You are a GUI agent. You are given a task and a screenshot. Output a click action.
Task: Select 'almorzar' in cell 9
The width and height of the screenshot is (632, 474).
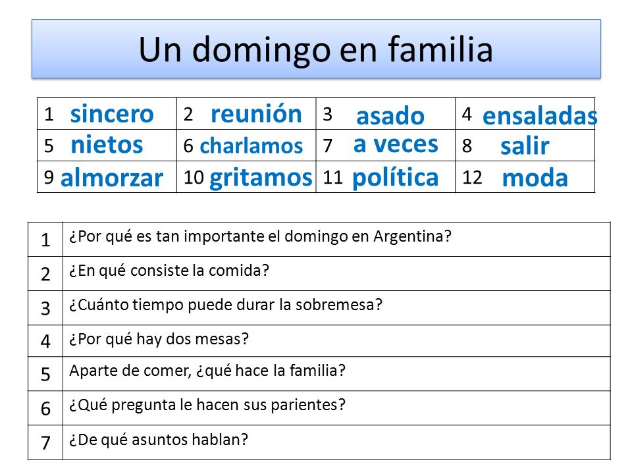point(112,178)
